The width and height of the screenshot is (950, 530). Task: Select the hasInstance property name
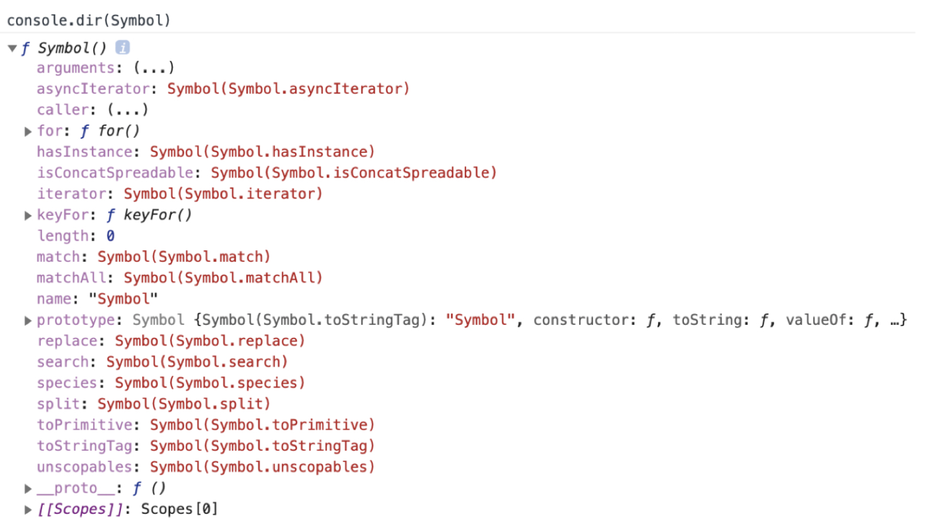point(84,152)
